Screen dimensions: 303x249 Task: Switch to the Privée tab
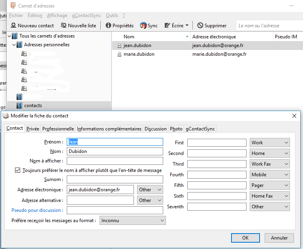pyautogui.click(x=33, y=128)
